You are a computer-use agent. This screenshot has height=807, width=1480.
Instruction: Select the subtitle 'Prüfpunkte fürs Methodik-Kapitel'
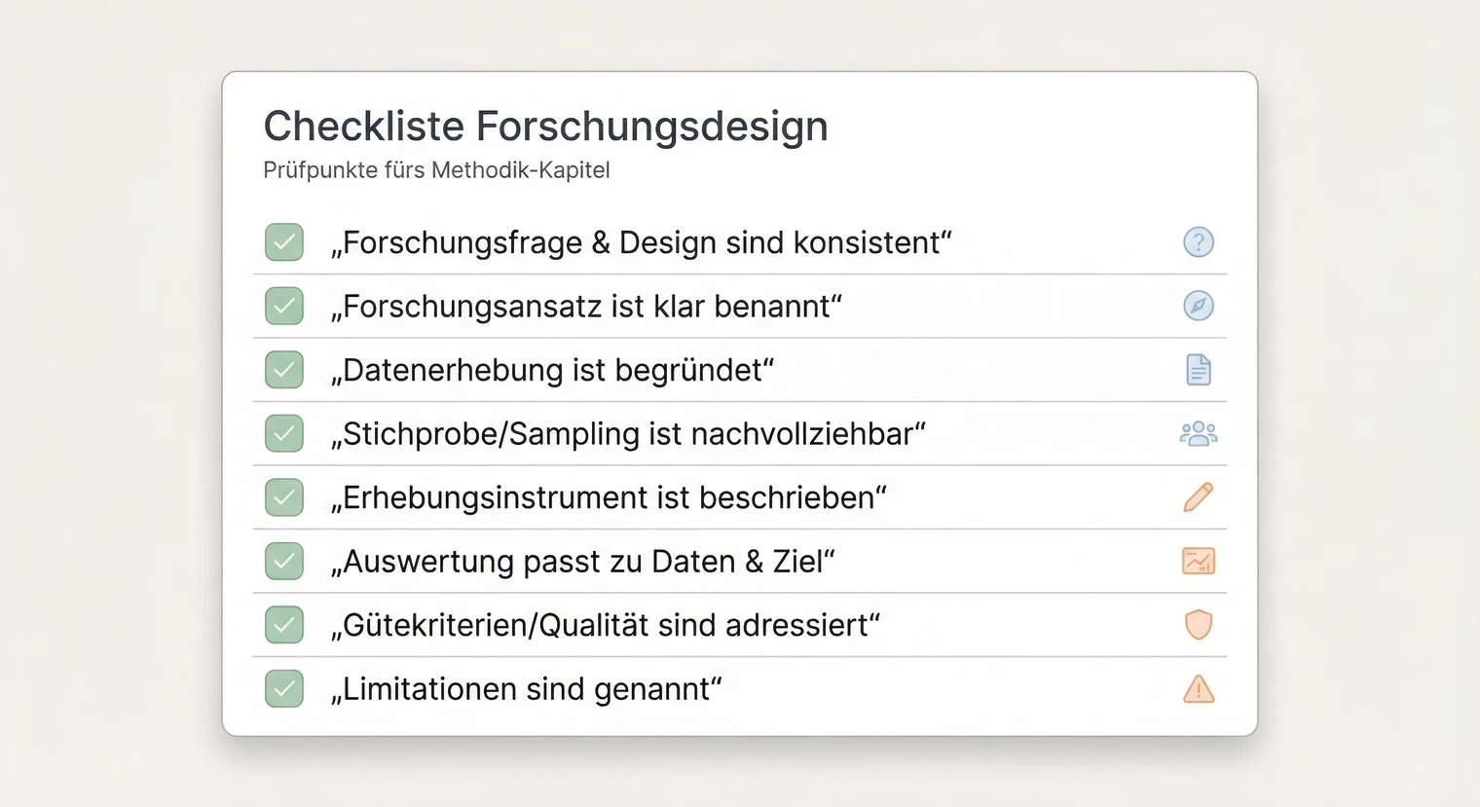coord(436,169)
